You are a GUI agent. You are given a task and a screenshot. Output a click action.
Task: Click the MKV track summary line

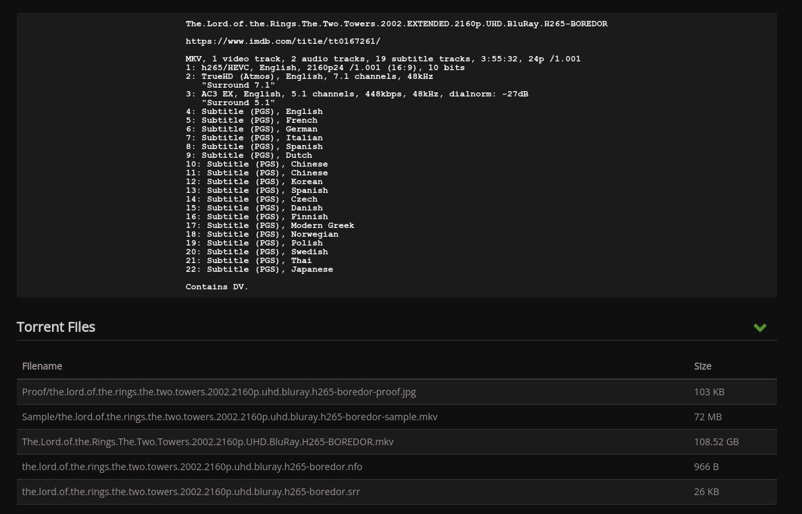[383, 59]
